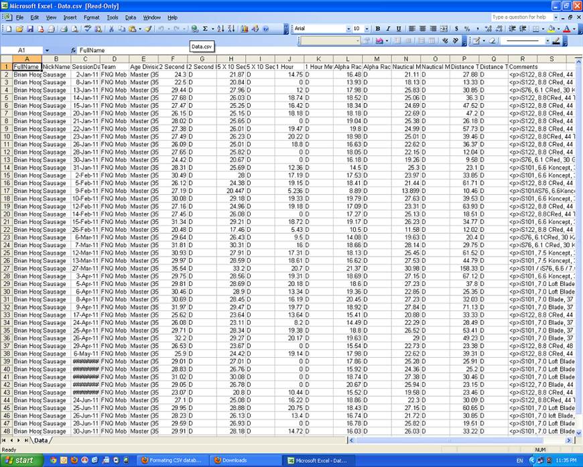Open Print Preview
The width and height of the screenshot is (583, 467).
(x=76, y=29)
